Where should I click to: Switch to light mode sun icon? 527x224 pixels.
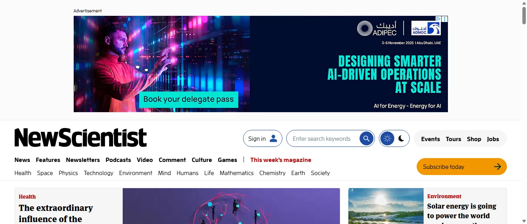[387, 138]
